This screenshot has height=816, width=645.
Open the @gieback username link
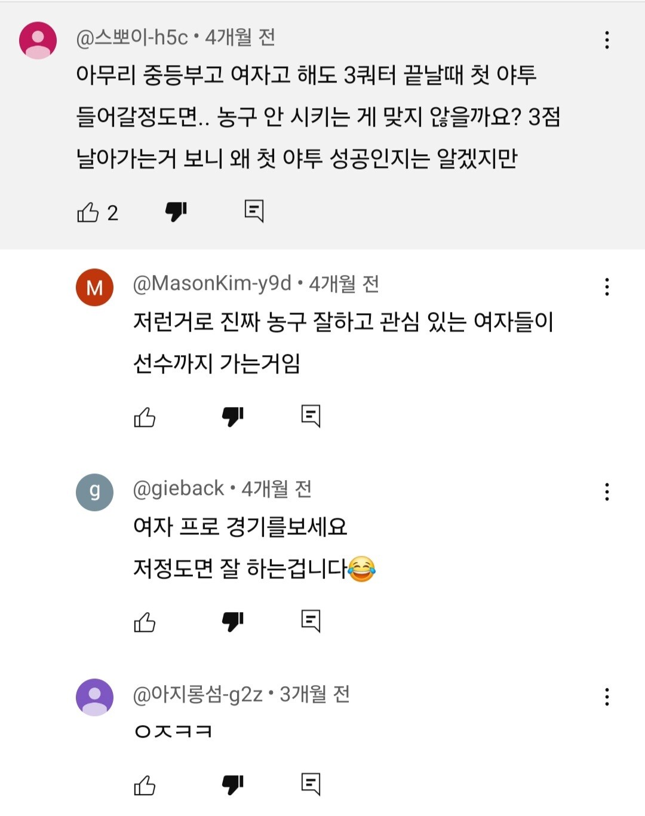pyautogui.click(x=178, y=488)
